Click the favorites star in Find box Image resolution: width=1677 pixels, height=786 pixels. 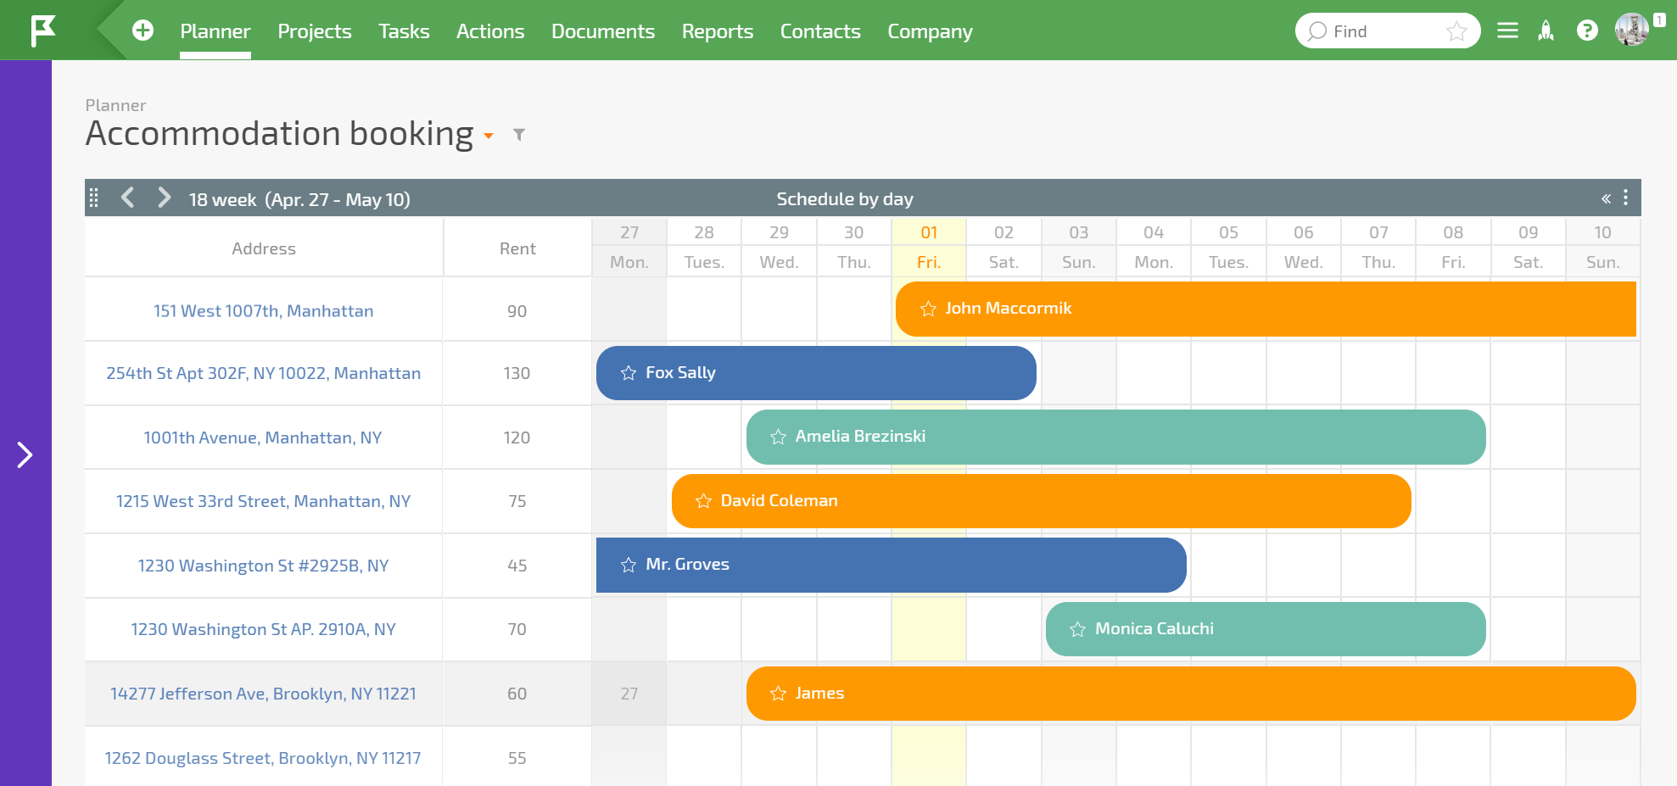point(1457,31)
